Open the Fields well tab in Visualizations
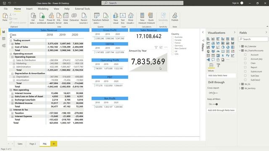This screenshot has height=151, width=269. (x=211, y=65)
